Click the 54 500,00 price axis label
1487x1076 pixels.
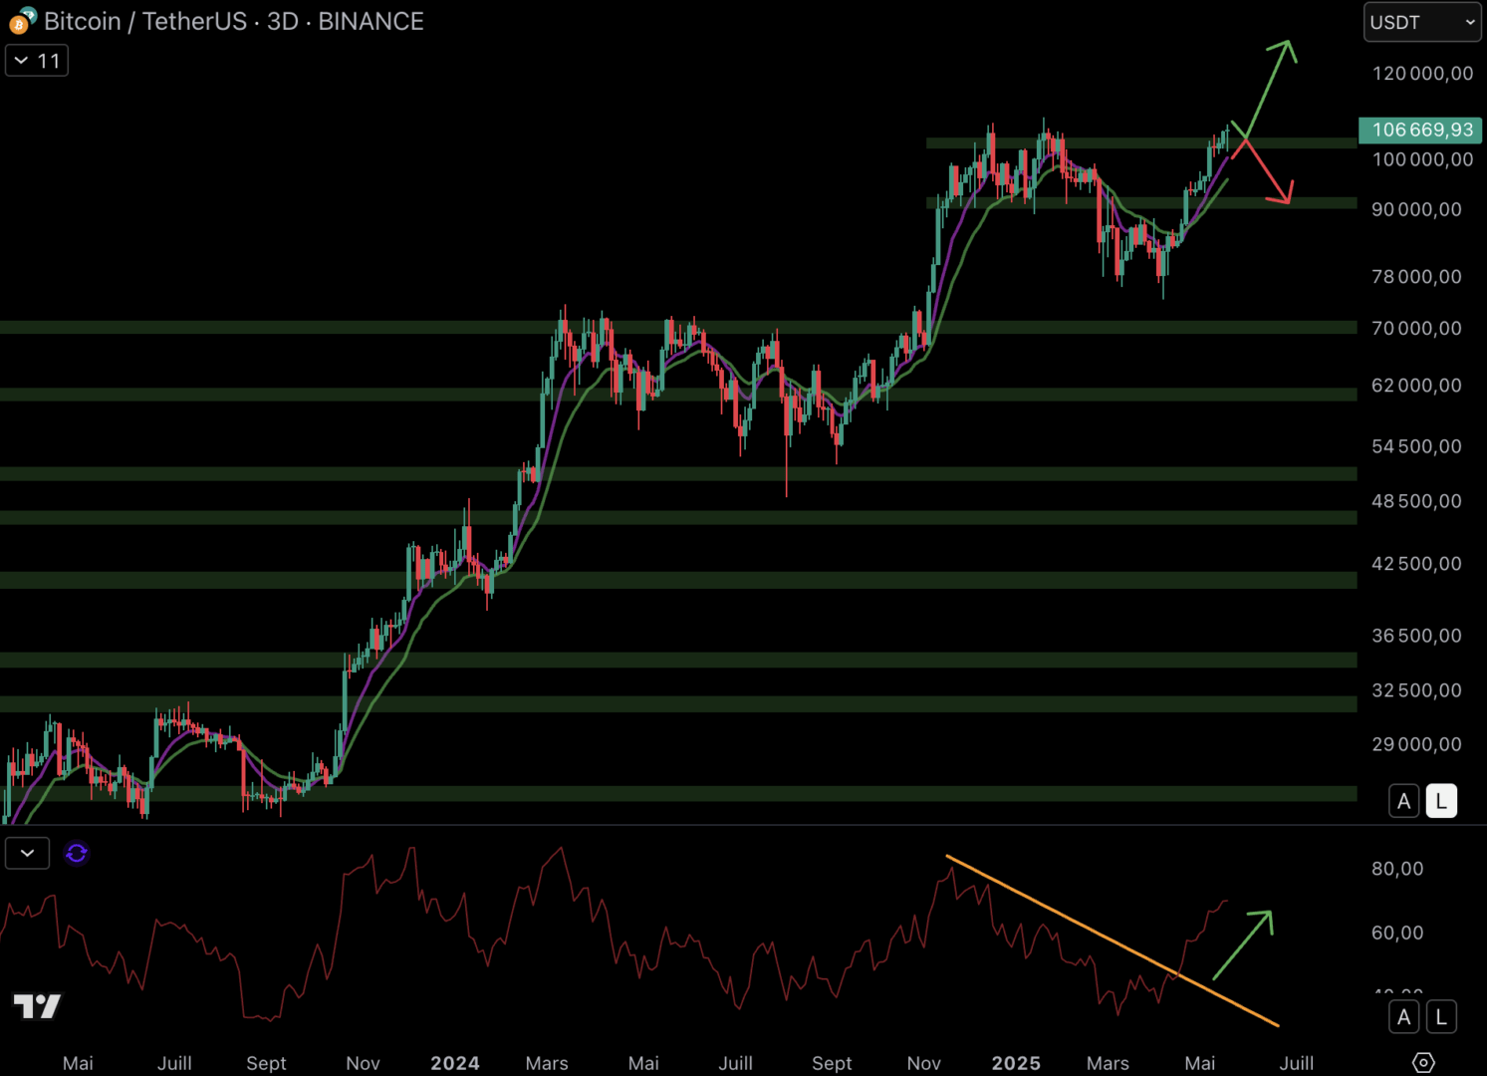coord(1416,446)
